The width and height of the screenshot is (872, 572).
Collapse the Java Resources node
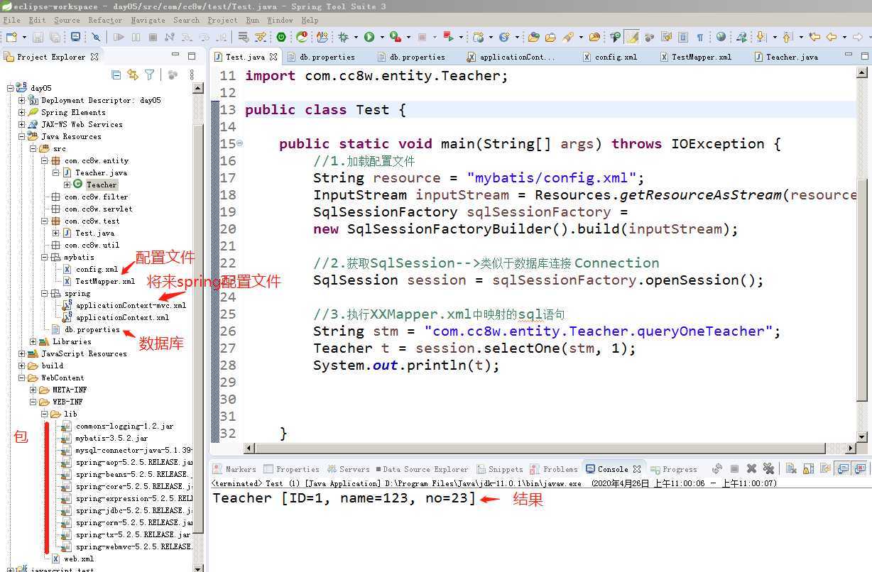click(x=21, y=136)
